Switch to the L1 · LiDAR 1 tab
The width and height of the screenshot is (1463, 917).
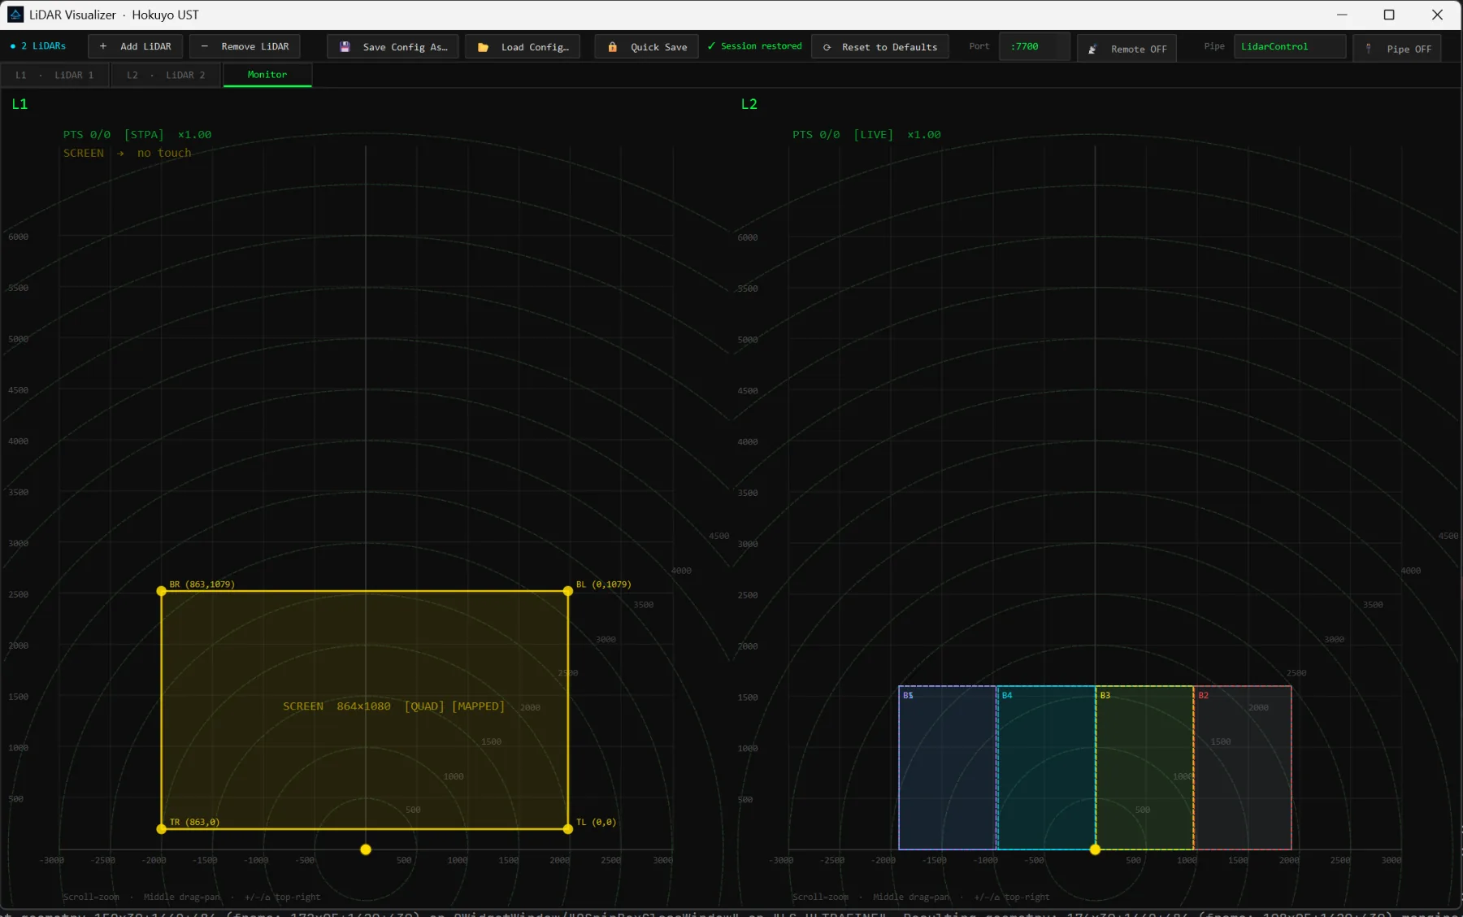click(x=54, y=75)
